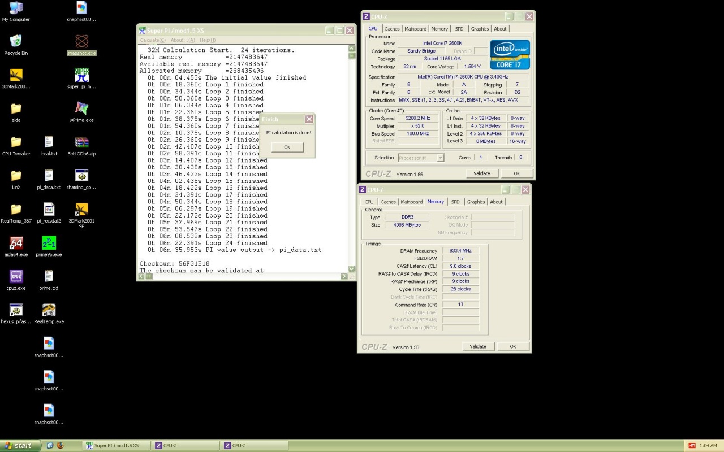Launch cpuz.exe from the desktop
This screenshot has width=724, height=452.
16,277
